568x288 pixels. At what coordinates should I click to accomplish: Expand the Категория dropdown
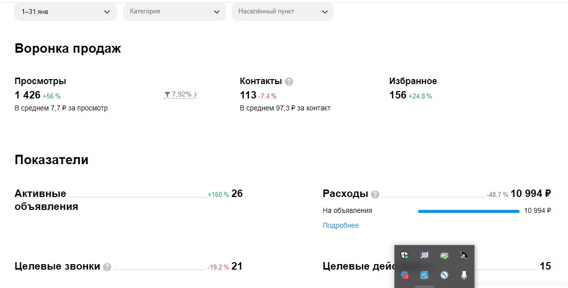pos(174,11)
